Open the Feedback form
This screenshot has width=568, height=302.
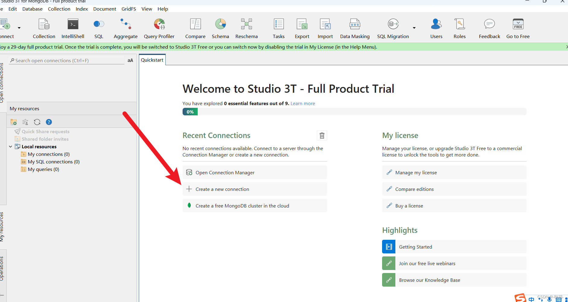[x=489, y=29]
